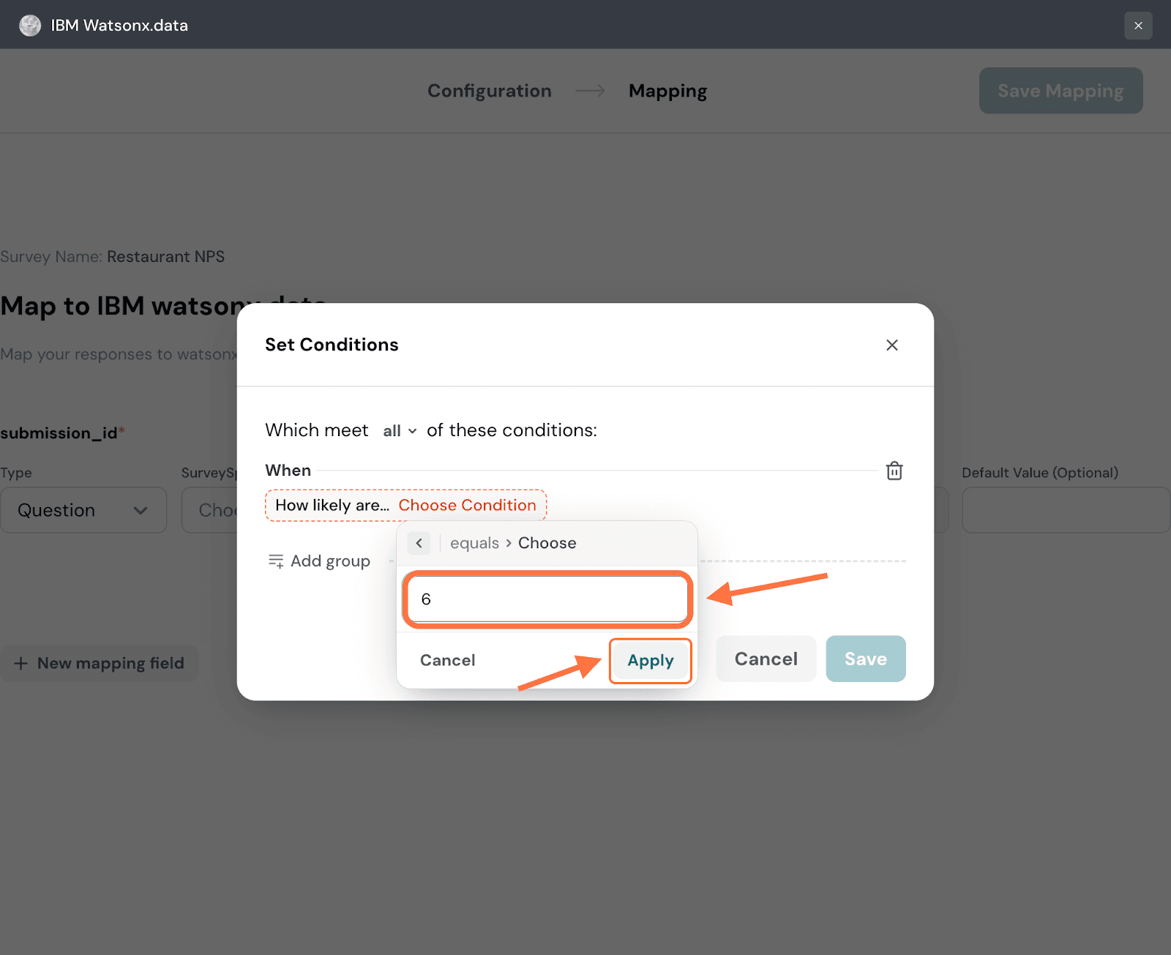Close the IBM Watsonx.data panel
This screenshot has width=1171, height=955.
1137,26
